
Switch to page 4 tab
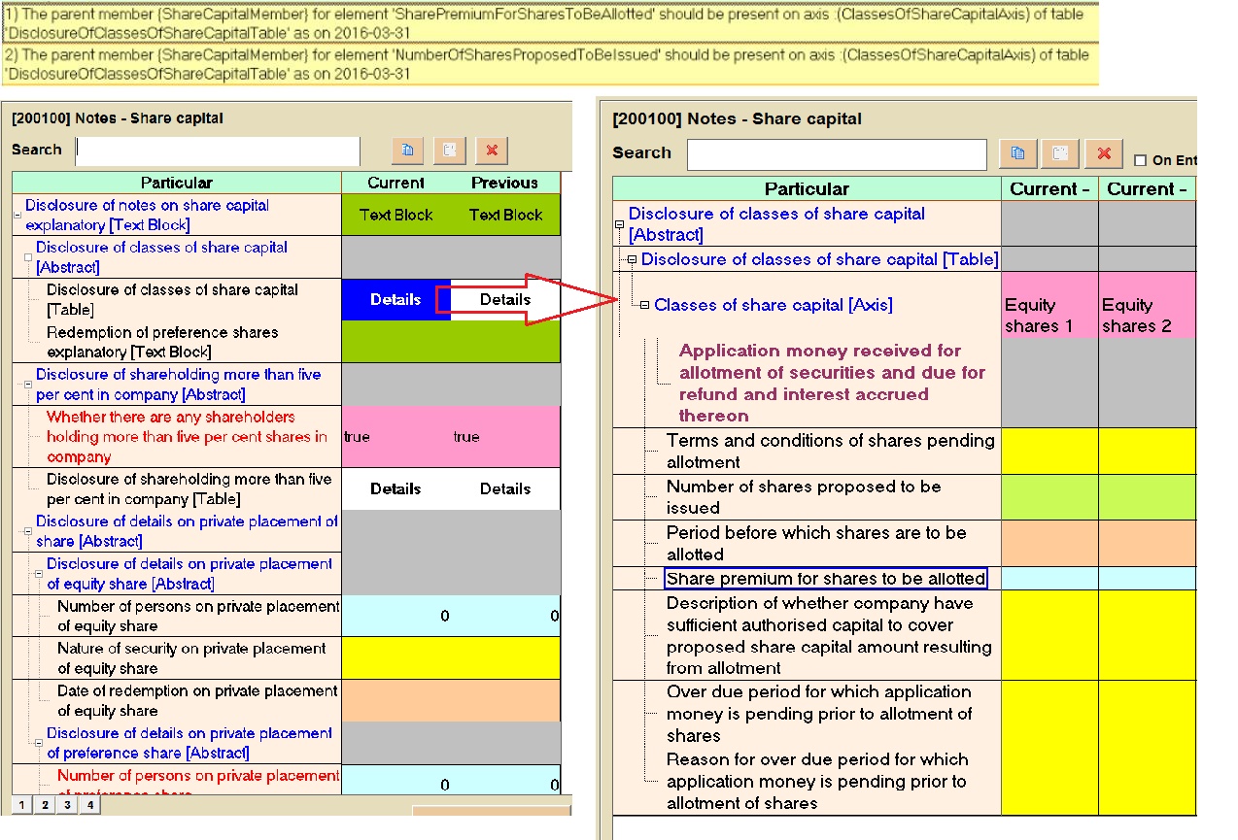point(89,805)
